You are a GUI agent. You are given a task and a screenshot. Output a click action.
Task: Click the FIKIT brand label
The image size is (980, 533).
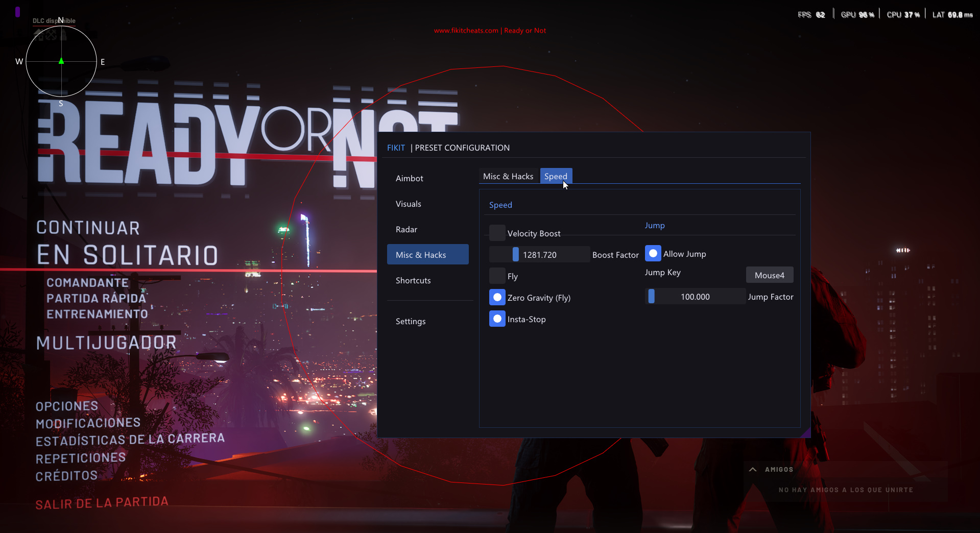tap(396, 148)
